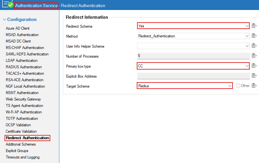Collapse the Configuration section
The width and height of the screenshot is (259, 163).
click(x=5, y=20)
